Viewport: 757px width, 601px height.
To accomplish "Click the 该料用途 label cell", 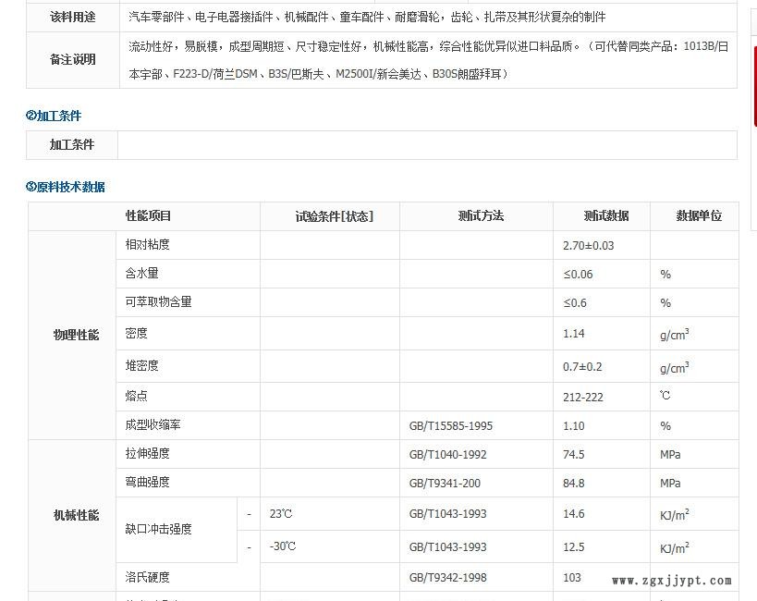I will pyautogui.click(x=72, y=18).
